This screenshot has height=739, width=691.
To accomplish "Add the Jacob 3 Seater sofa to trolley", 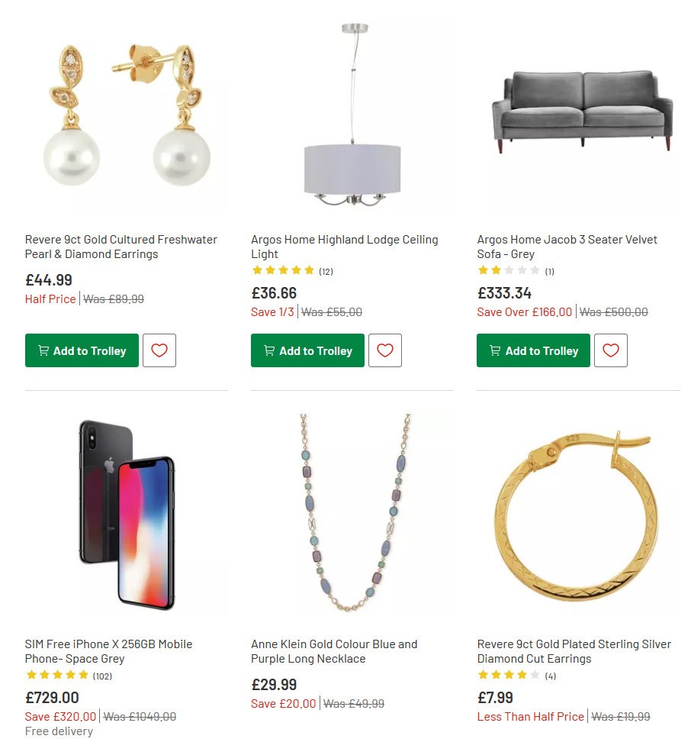I will coord(532,350).
